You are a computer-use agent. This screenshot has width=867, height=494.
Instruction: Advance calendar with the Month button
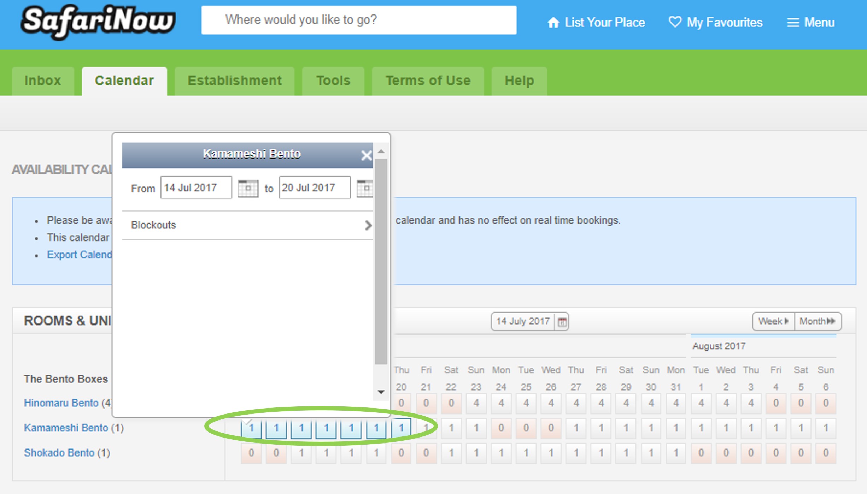click(818, 321)
